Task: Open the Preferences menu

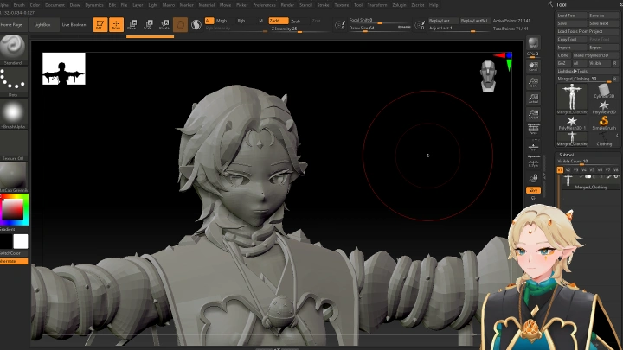Action: [x=264, y=5]
